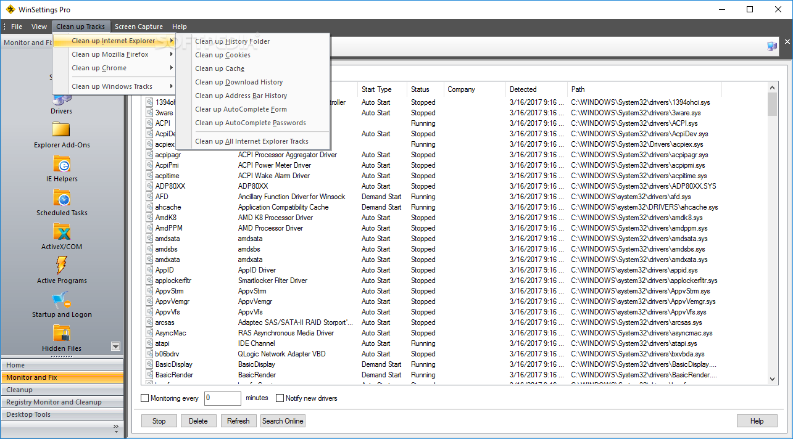Viewport: 793px width, 439px height.
Task: Open the Drivers section icon
Action: pyautogui.click(x=61, y=99)
